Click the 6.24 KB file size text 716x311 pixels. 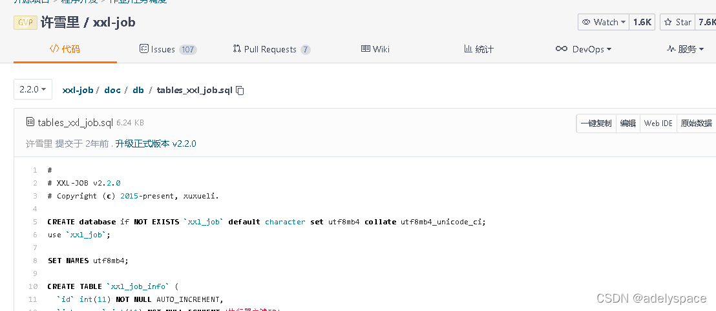(x=131, y=123)
